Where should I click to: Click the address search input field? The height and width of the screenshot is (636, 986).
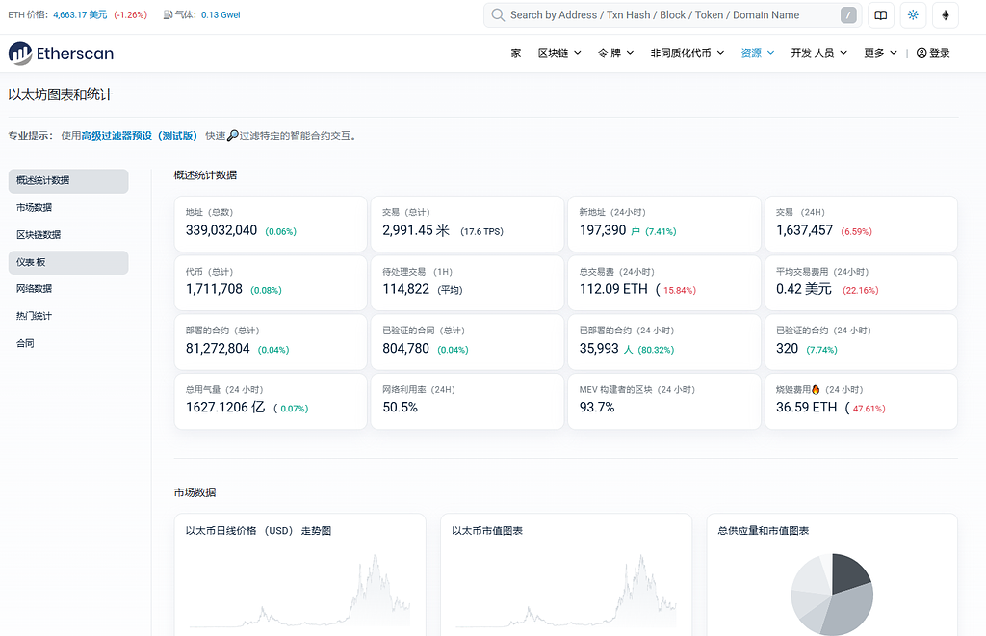[664, 15]
